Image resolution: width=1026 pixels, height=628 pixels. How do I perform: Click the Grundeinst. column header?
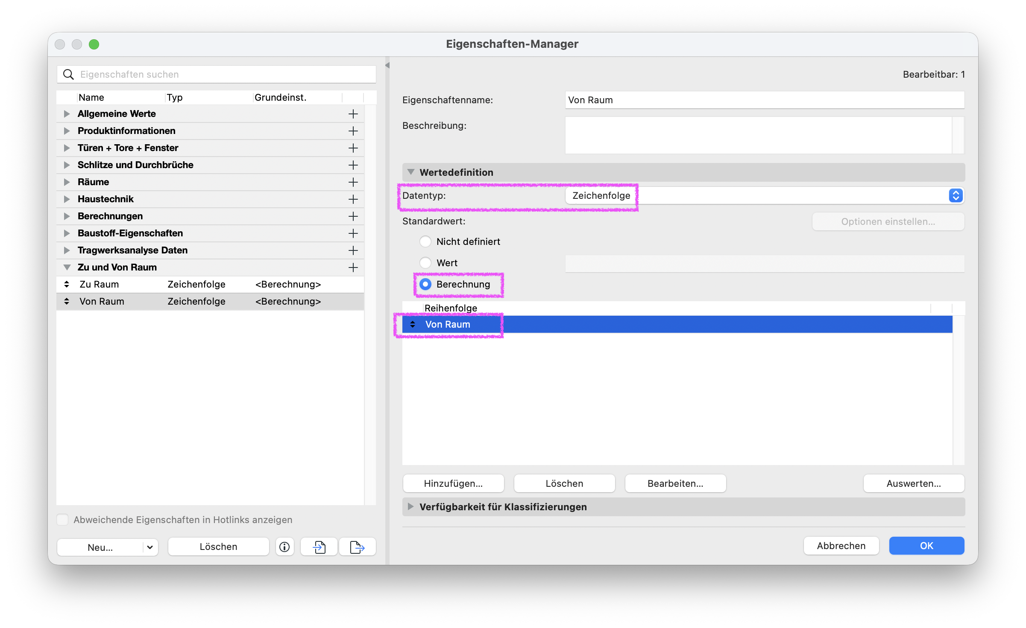[x=298, y=97]
